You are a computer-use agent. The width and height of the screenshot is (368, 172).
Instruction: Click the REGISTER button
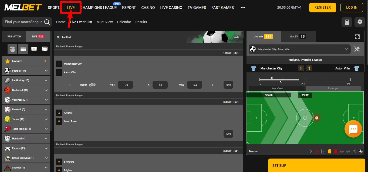coord(323,8)
